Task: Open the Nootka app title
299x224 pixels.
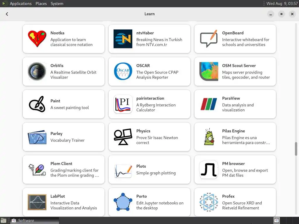Action: [58, 33]
